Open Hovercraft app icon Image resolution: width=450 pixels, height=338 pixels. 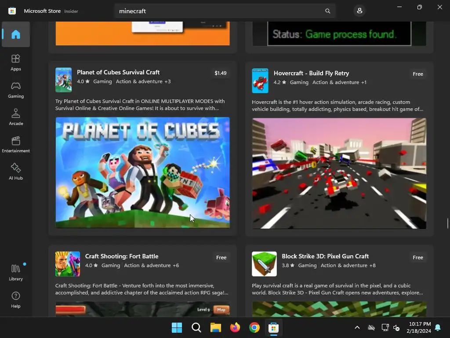(x=260, y=81)
